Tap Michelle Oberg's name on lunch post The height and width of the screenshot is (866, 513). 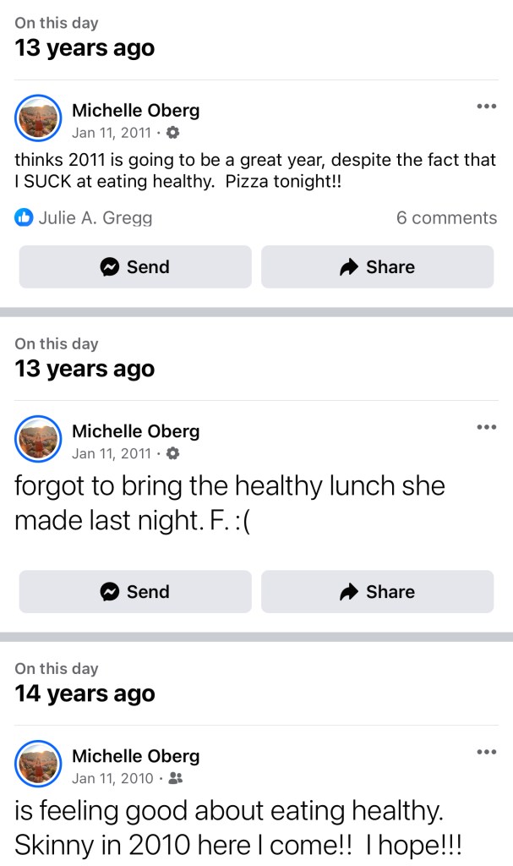(135, 431)
